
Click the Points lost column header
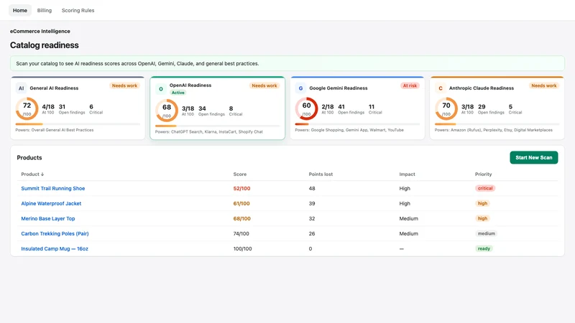321,174
